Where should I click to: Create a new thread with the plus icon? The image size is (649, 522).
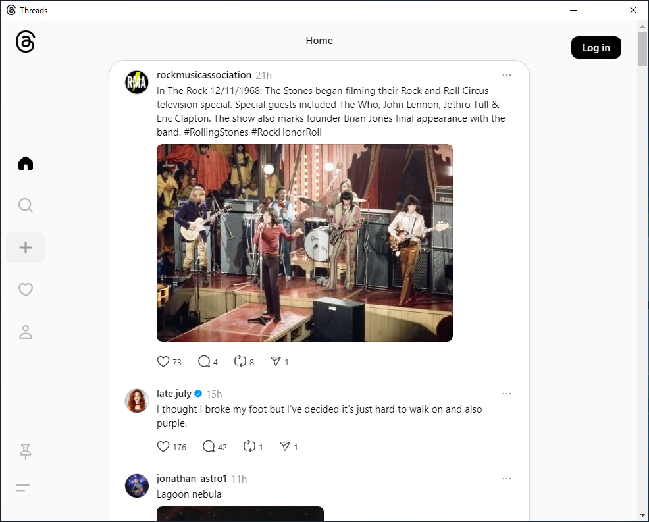tap(25, 247)
